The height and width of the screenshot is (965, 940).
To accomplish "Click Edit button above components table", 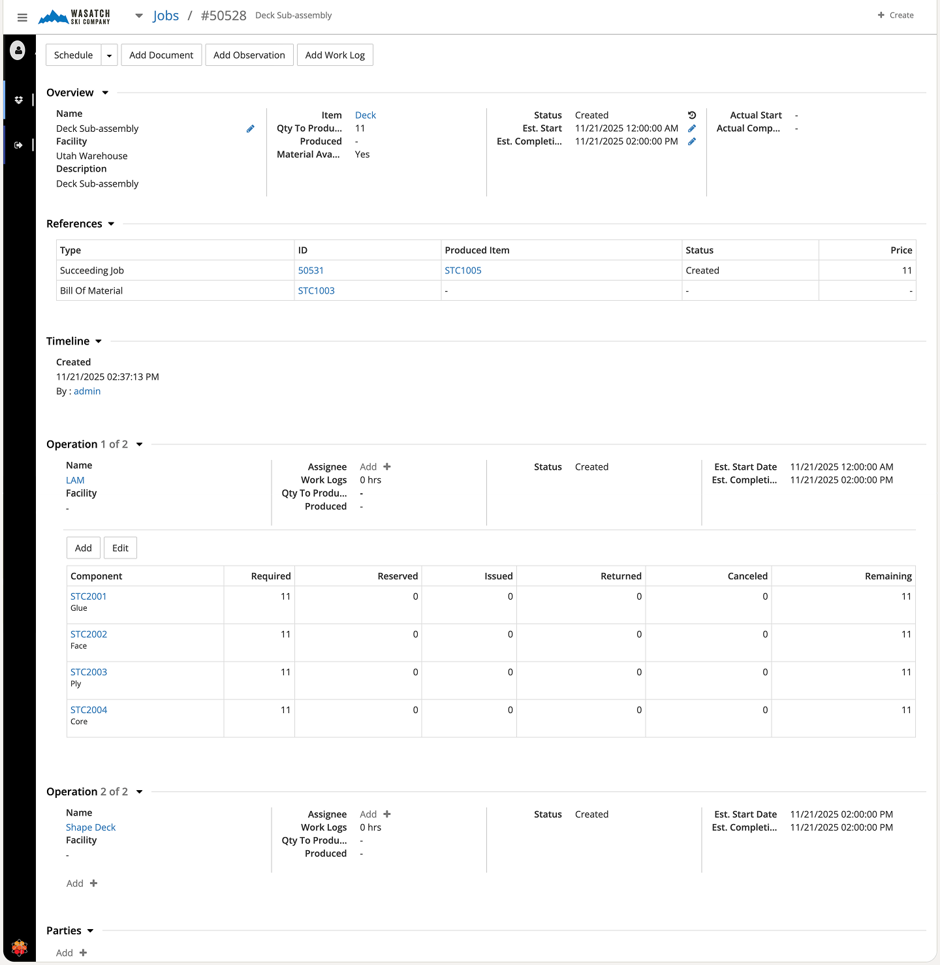I will click(120, 548).
